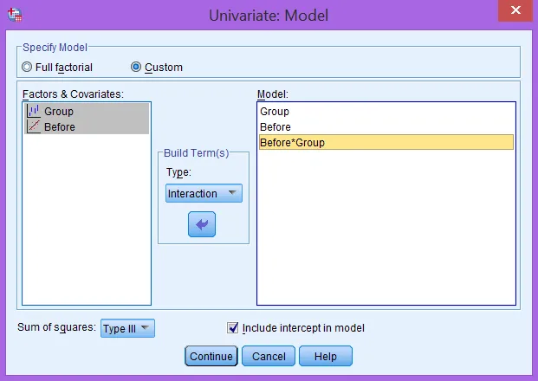Screen dimensions: 538x381
Task: Select the Full factorial radio button
Action: coord(28,67)
